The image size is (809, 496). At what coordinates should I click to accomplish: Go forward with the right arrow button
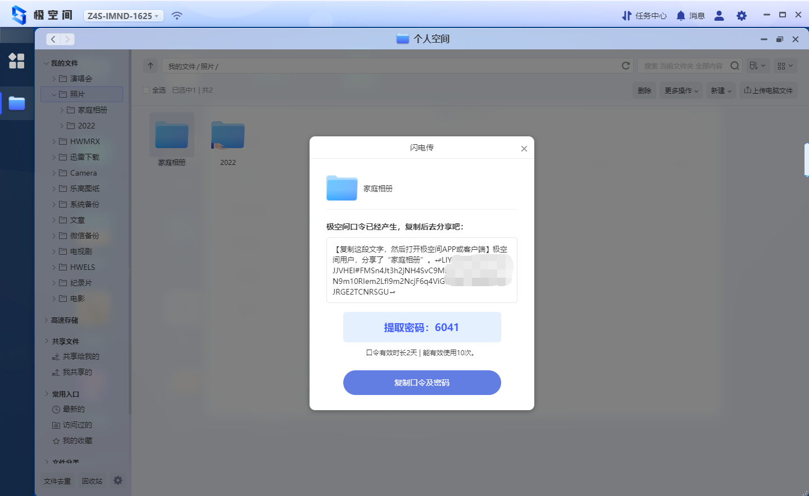[x=67, y=39]
